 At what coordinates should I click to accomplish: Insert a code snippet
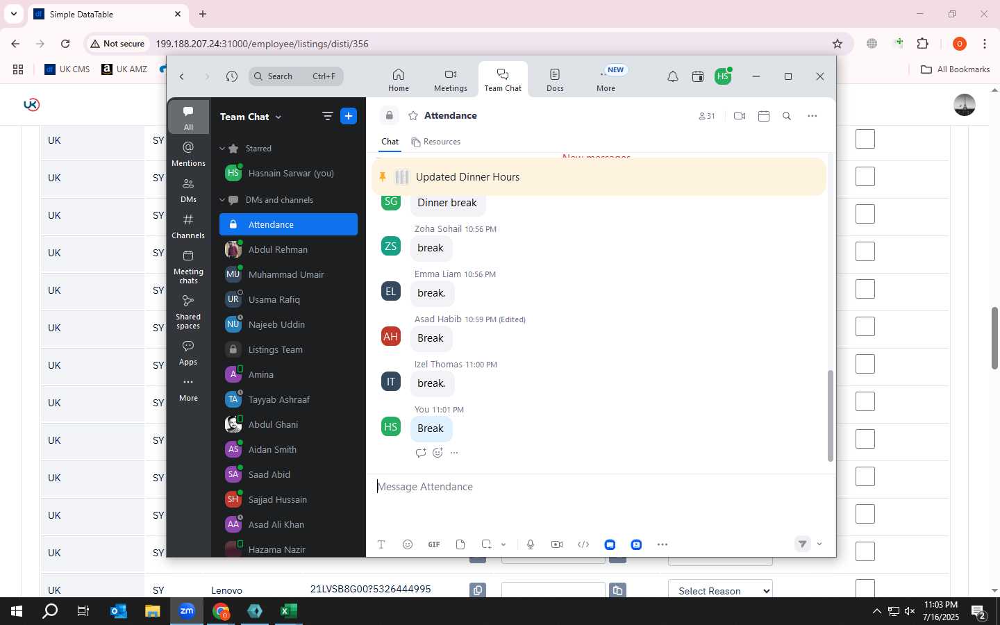(x=583, y=544)
